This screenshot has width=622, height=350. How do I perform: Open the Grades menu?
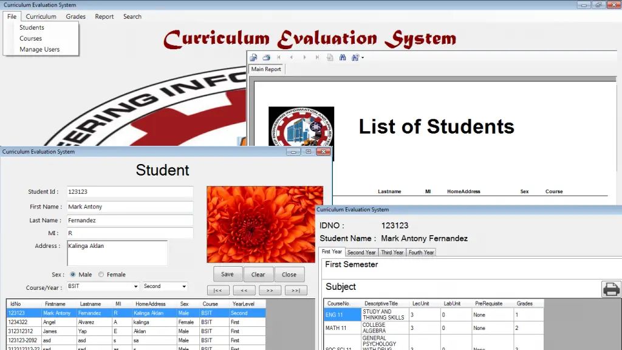click(76, 16)
